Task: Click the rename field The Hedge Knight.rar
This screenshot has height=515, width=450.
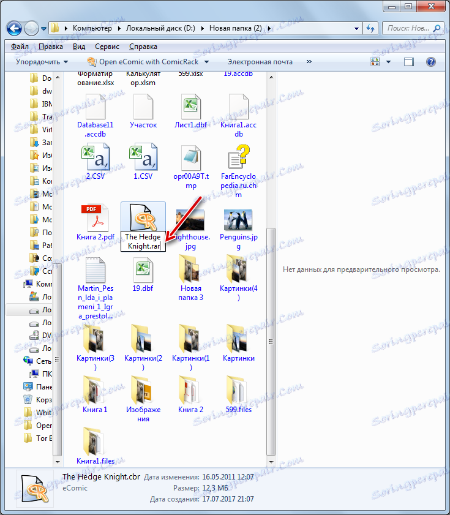Action: [x=143, y=241]
